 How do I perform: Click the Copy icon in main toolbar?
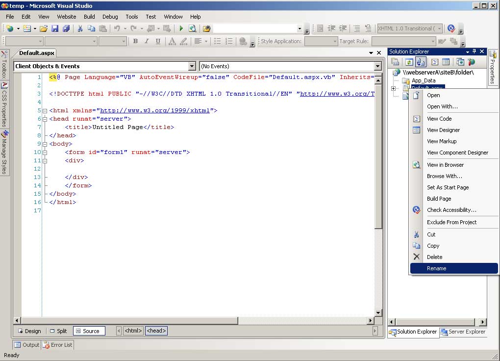coord(91,29)
